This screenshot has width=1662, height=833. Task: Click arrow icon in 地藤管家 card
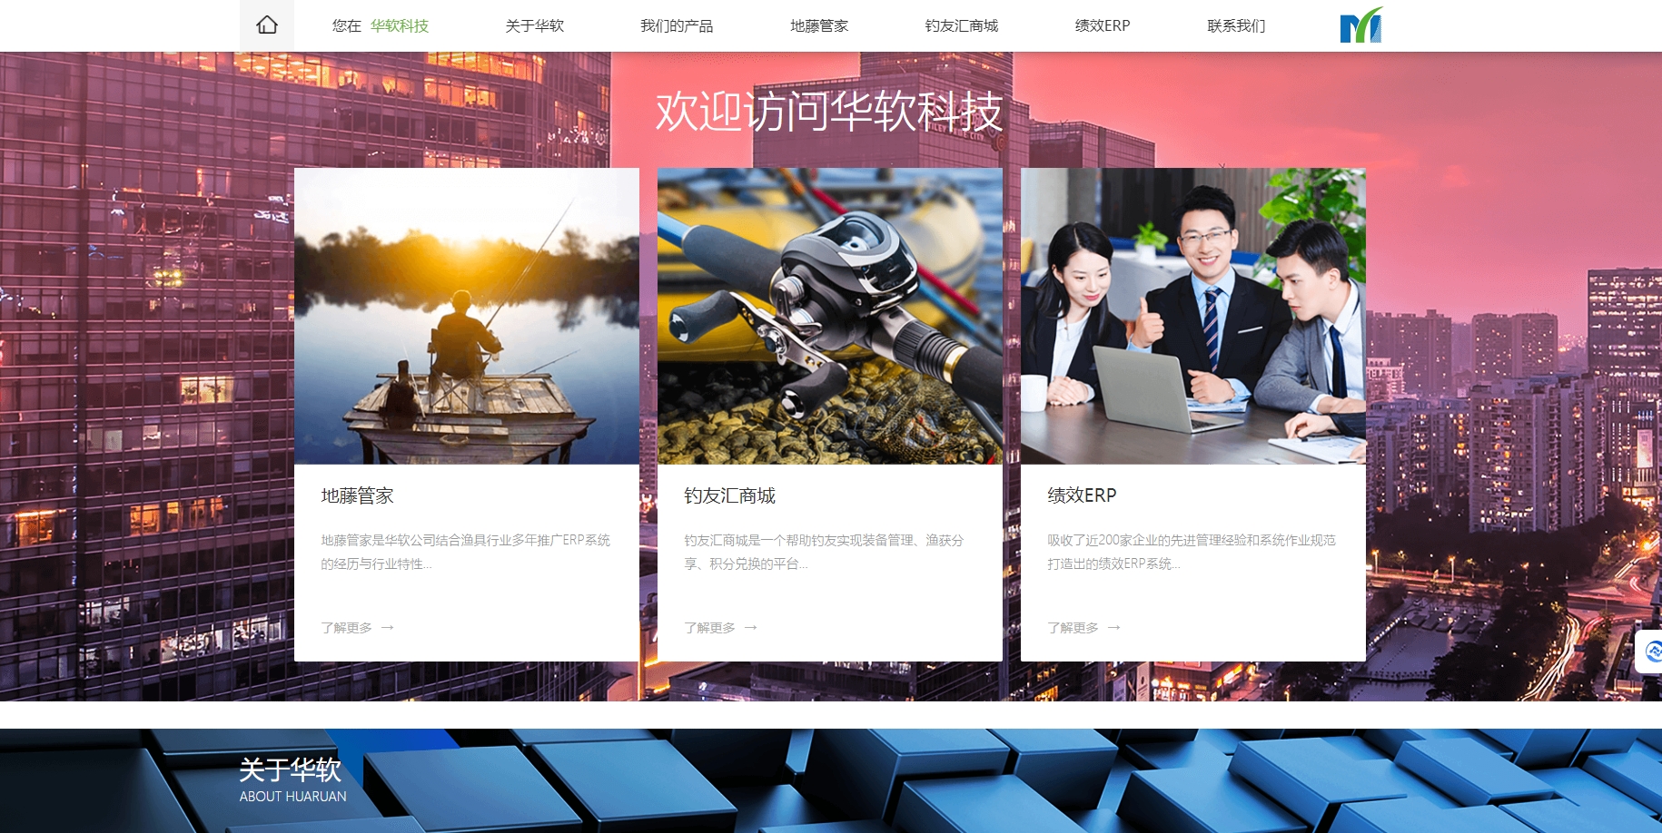tap(388, 628)
